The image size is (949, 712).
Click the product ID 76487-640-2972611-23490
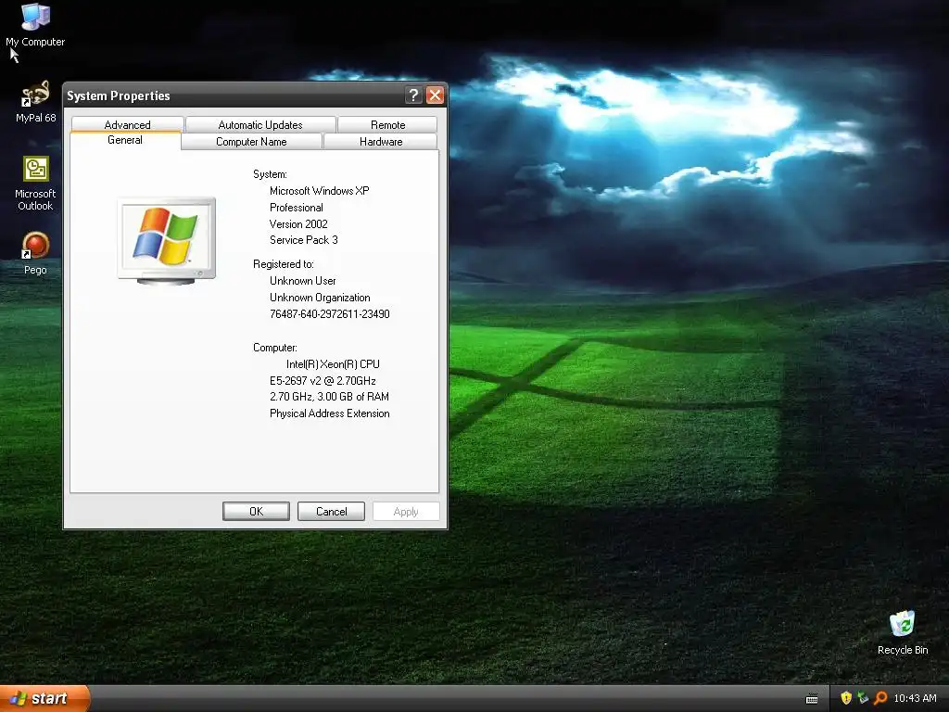pyautogui.click(x=329, y=314)
